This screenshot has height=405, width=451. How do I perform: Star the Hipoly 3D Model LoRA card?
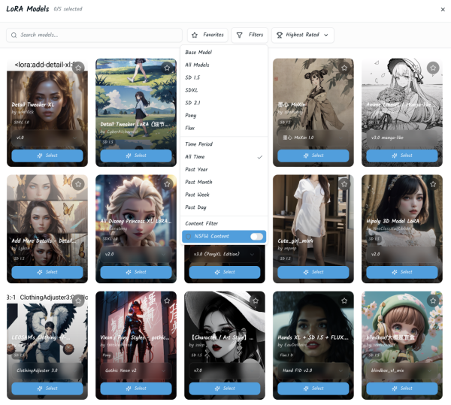click(433, 184)
